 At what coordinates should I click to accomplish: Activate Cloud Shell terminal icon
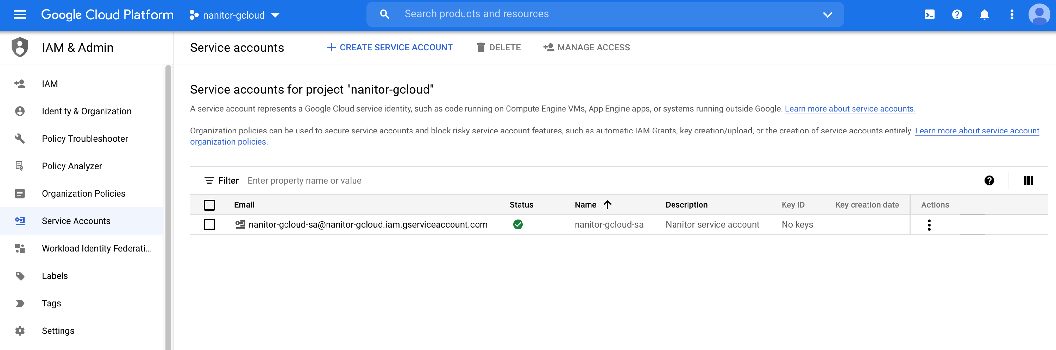point(929,15)
